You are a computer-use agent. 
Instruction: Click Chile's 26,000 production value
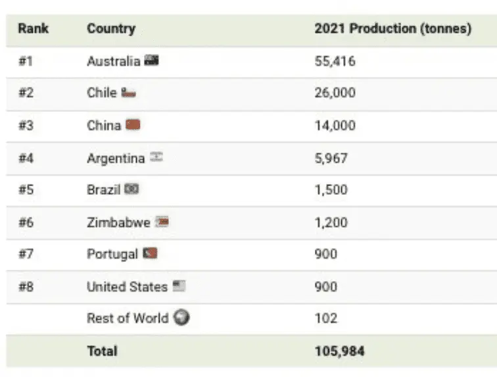click(x=335, y=93)
